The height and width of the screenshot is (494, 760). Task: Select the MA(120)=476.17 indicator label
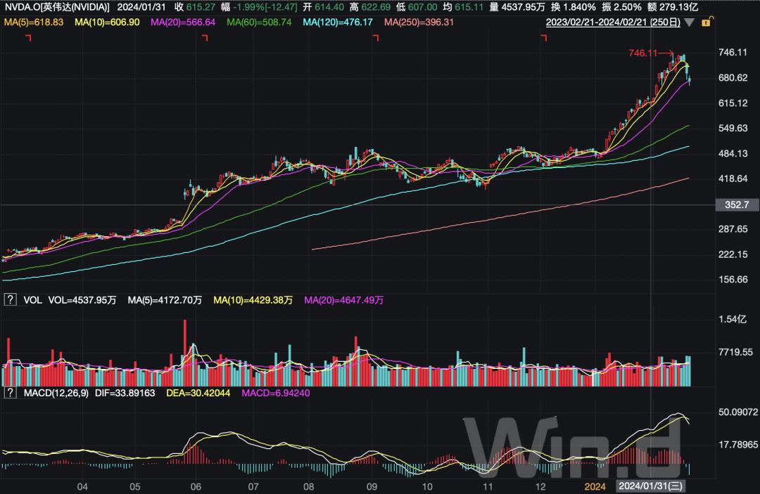[338, 22]
